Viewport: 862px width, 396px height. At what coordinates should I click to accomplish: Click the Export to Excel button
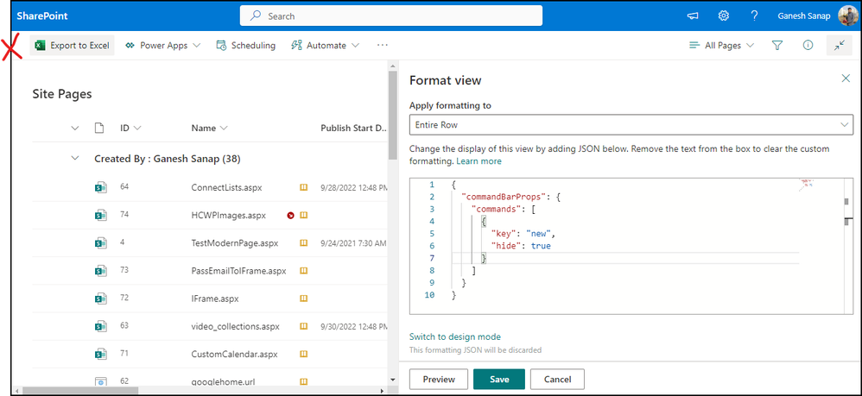pyautogui.click(x=73, y=46)
